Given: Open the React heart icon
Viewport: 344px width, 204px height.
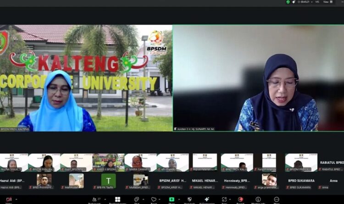Looking at the screenshot, I should pos(154,199).
